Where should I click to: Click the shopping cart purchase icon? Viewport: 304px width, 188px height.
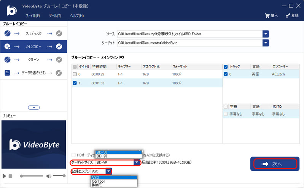[267, 16]
